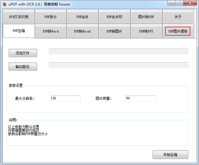Open the PDF去水印 tab

click(114, 17)
